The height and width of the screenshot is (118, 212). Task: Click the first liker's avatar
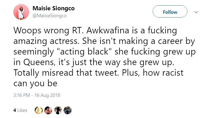(39, 110)
